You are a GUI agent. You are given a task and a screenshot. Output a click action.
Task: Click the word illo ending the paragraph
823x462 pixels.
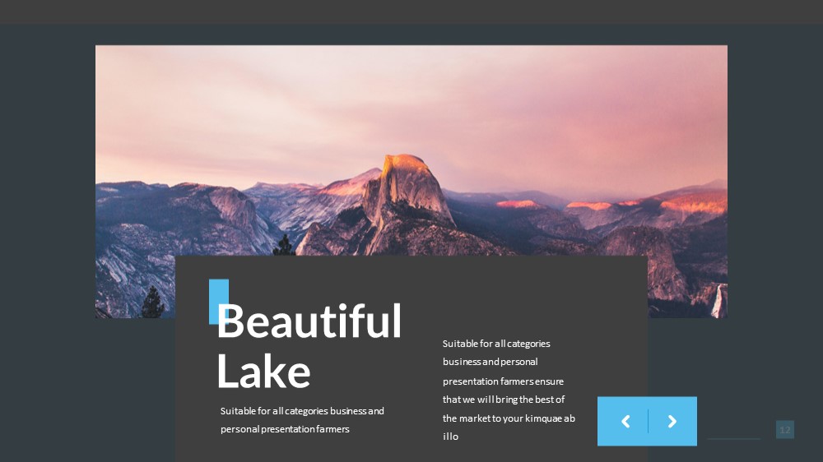[x=450, y=437]
